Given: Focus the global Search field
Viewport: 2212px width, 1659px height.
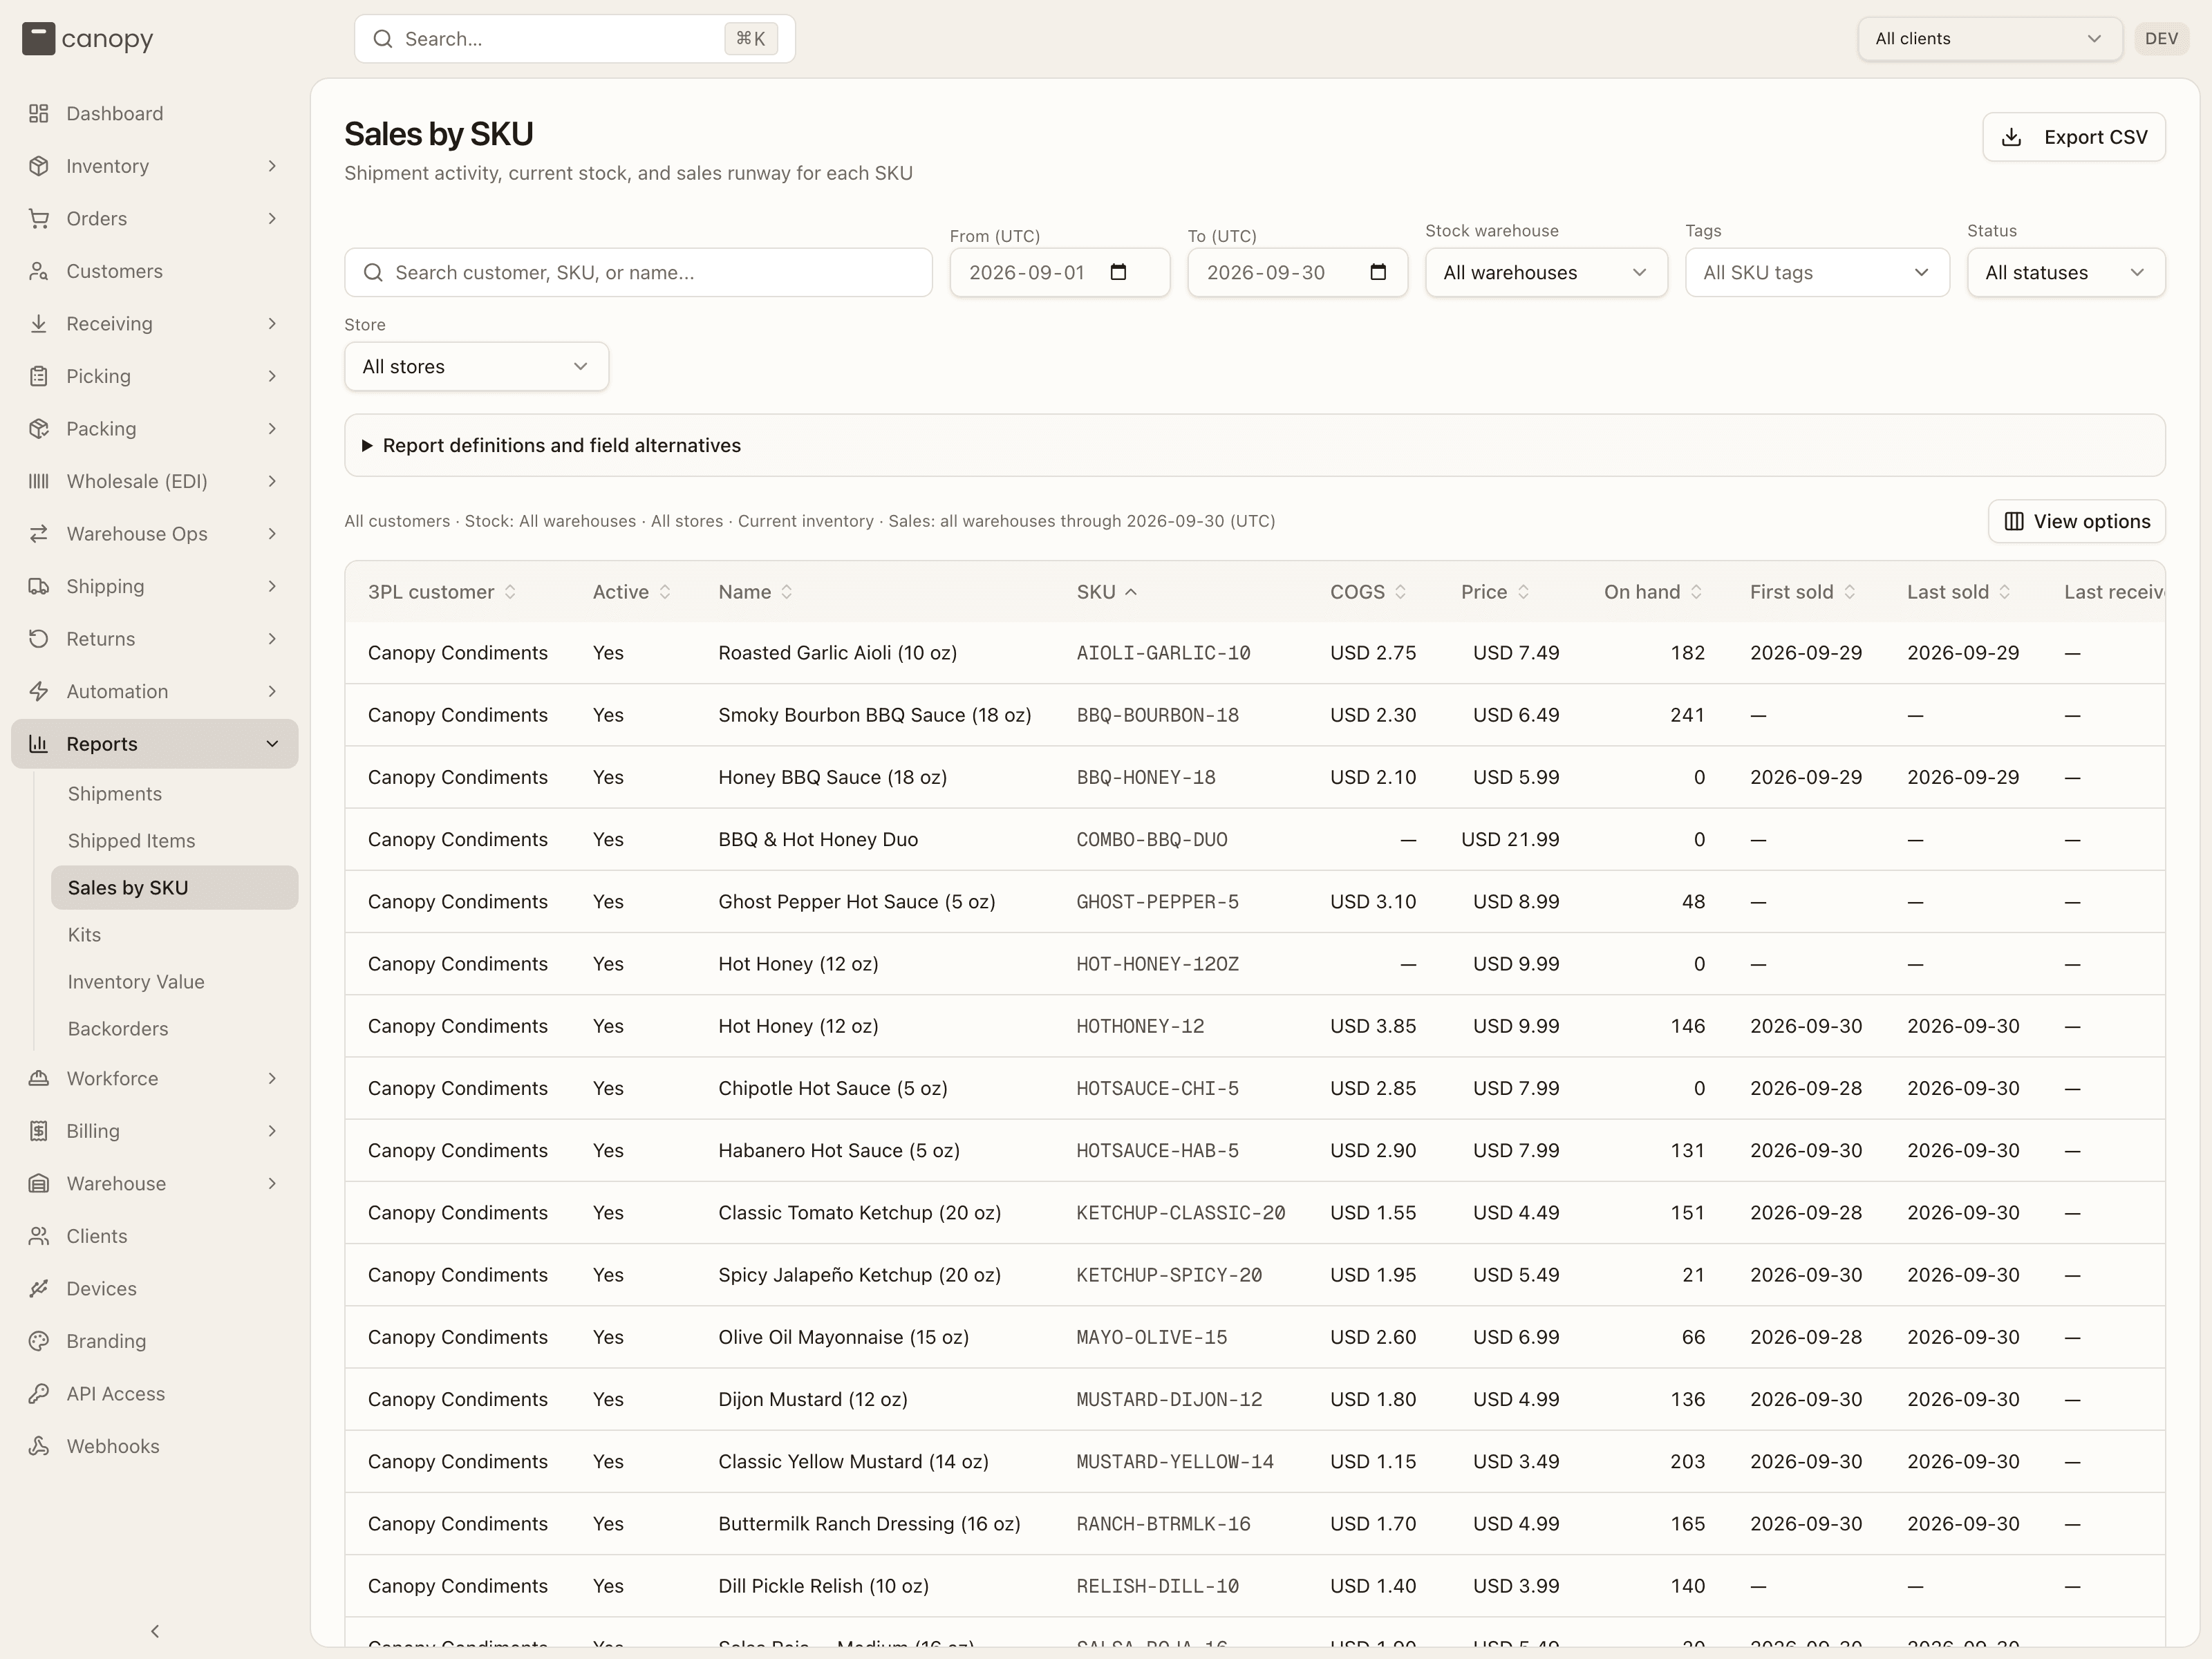Looking at the screenshot, I should click(575, 39).
